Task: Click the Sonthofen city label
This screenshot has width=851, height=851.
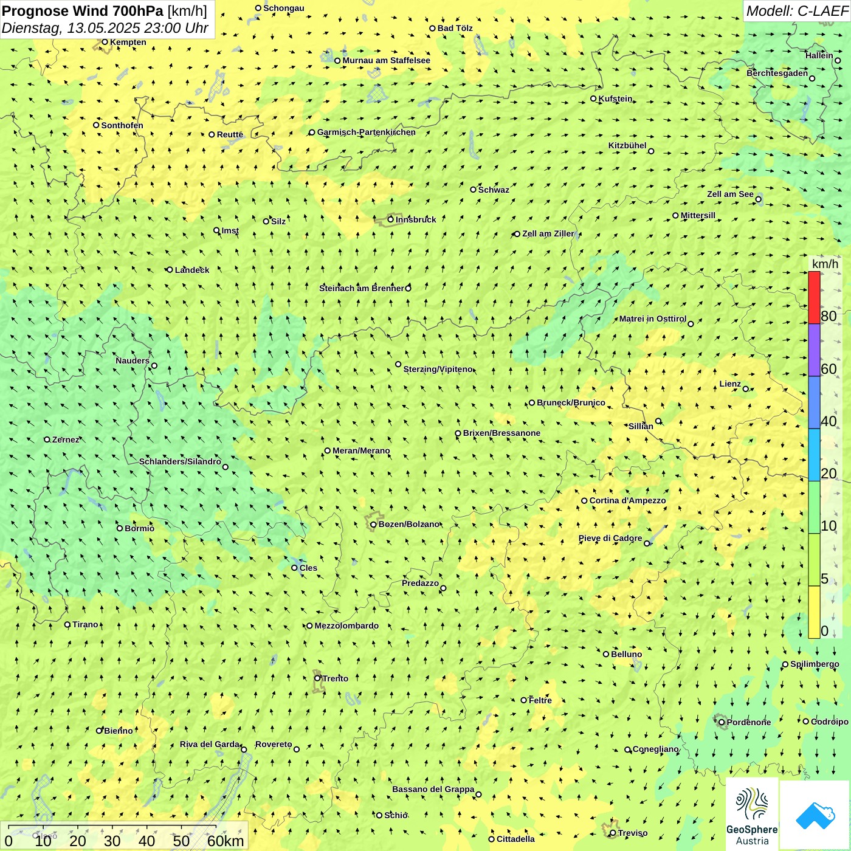Action: tap(122, 125)
